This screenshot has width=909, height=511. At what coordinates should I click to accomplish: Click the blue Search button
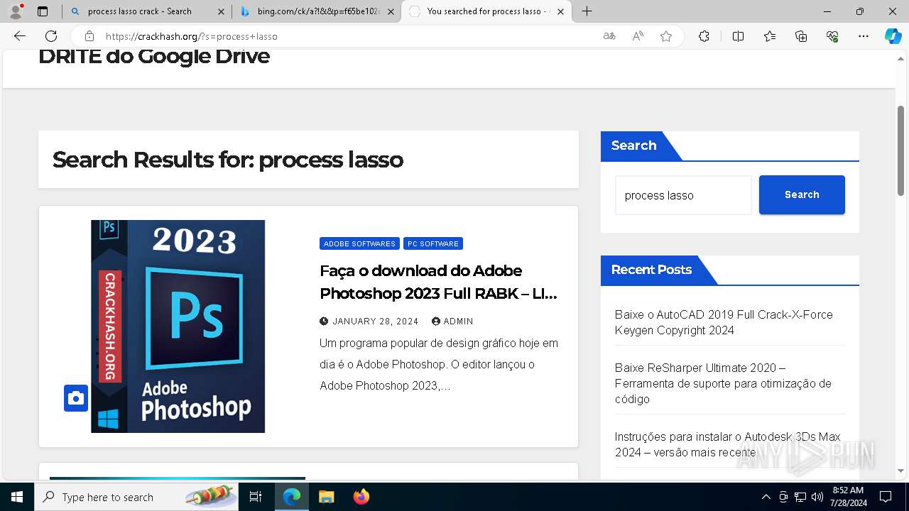[x=802, y=194]
